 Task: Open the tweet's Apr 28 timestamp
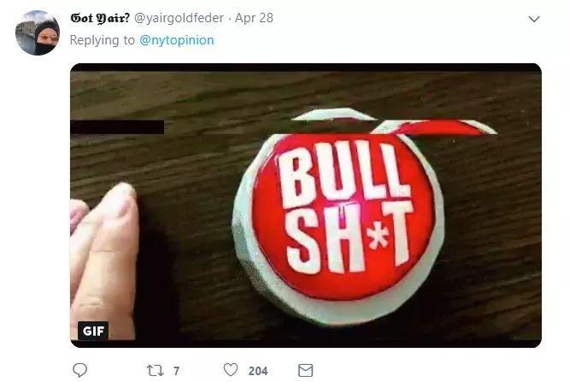(254, 18)
